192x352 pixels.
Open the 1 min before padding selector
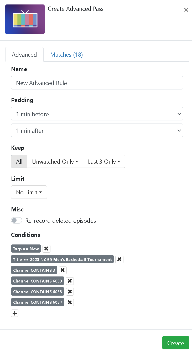(97, 114)
